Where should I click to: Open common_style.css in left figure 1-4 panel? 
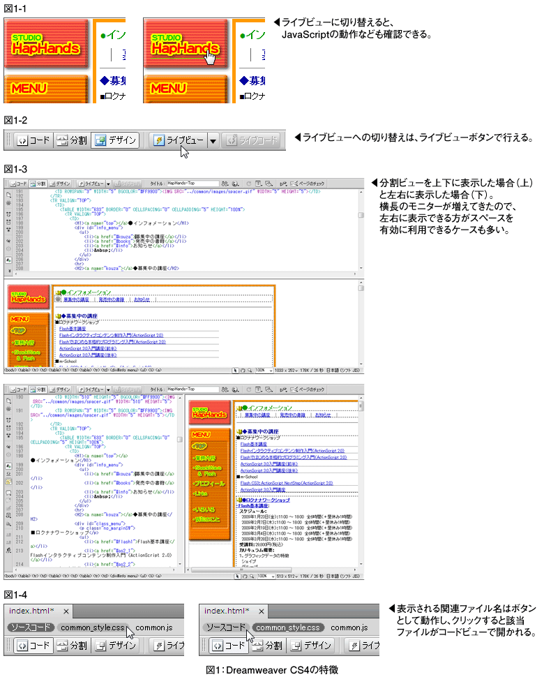(92, 627)
